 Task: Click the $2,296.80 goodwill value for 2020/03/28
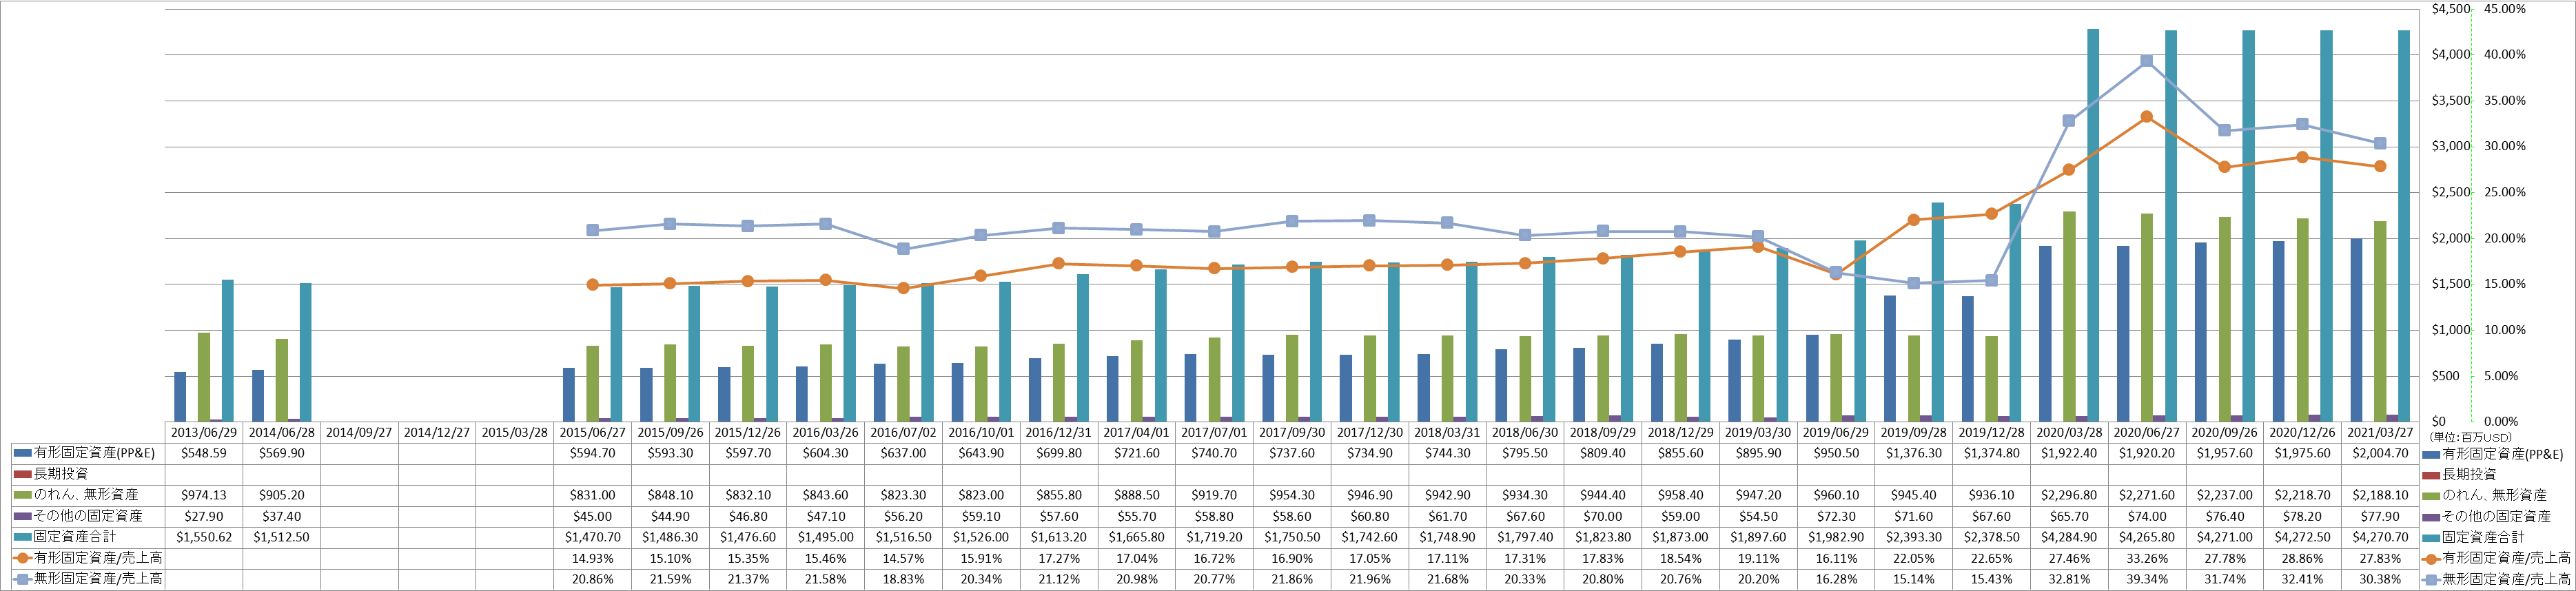[x=2068, y=495]
